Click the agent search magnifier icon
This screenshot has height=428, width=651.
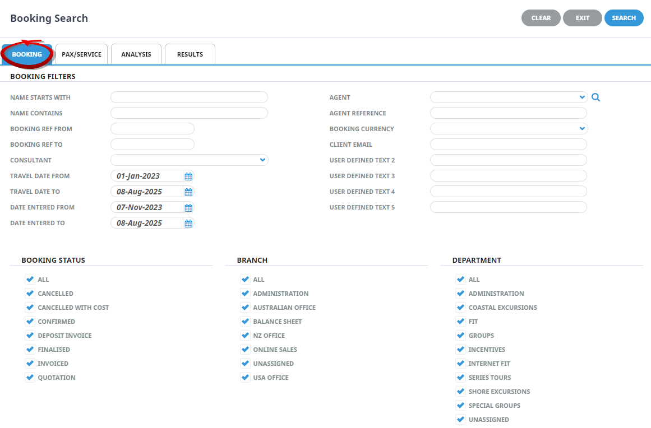tap(595, 97)
